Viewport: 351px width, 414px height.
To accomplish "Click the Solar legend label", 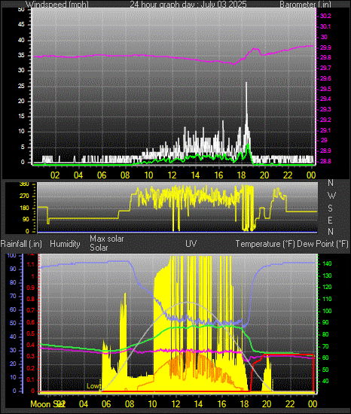I will click(99, 248).
